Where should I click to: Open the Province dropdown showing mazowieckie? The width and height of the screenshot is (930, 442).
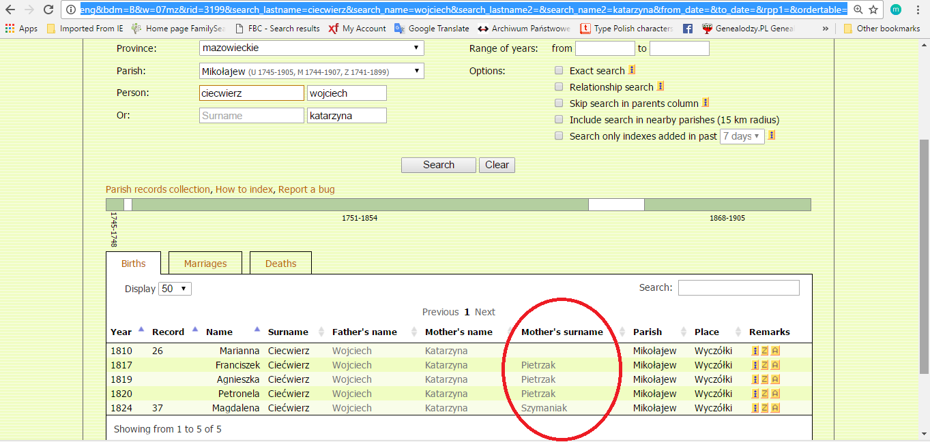(311, 48)
